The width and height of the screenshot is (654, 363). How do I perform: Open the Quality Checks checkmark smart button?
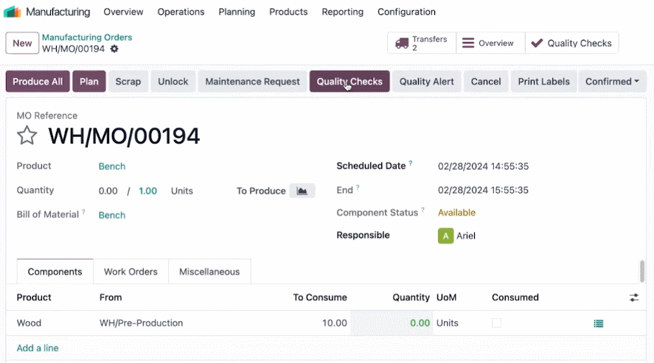(572, 43)
